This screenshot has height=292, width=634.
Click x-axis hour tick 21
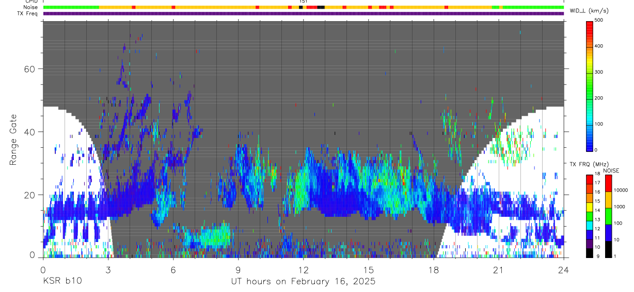click(x=499, y=269)
